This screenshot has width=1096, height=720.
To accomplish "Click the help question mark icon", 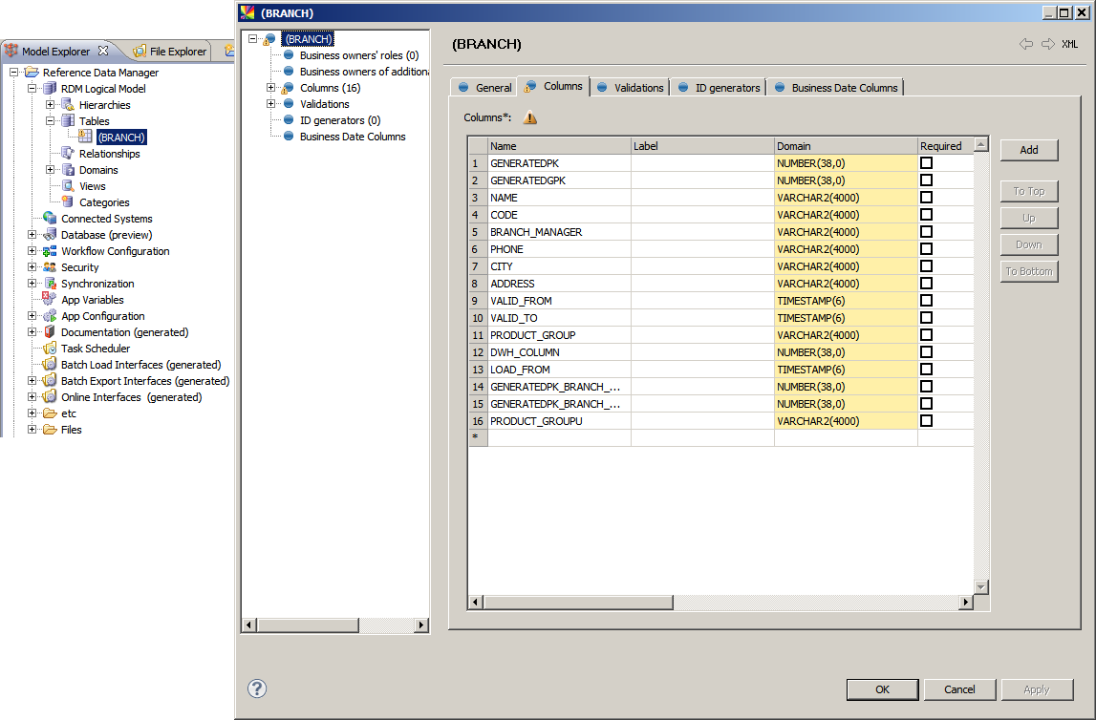I will coord(257,688).
